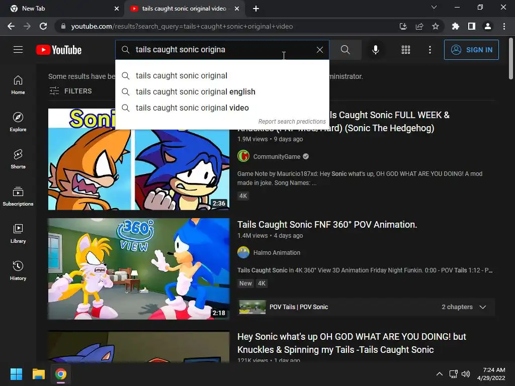
Task: Open the Windows Start menu
Action: [x=16, y=374]
